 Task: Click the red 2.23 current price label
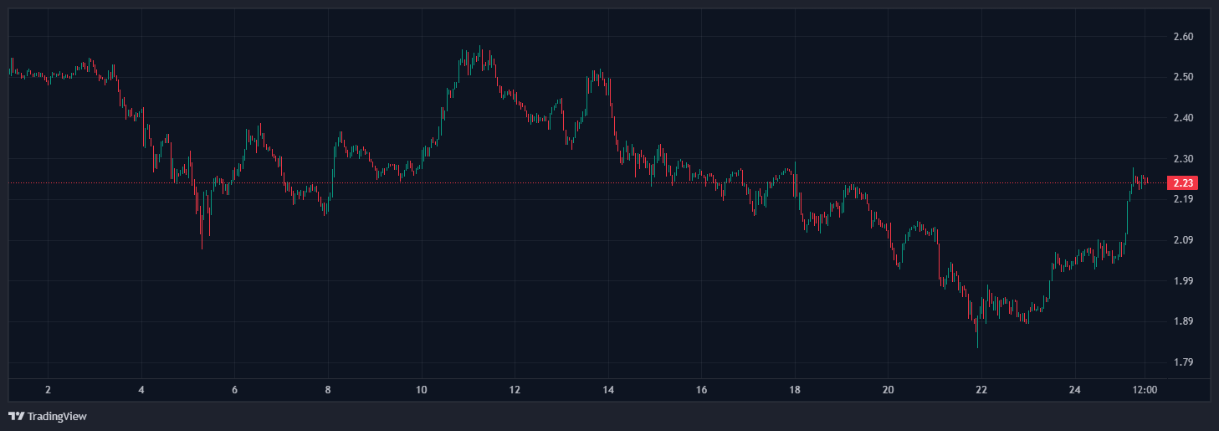pyautogui.click(x=1183, y=183)
